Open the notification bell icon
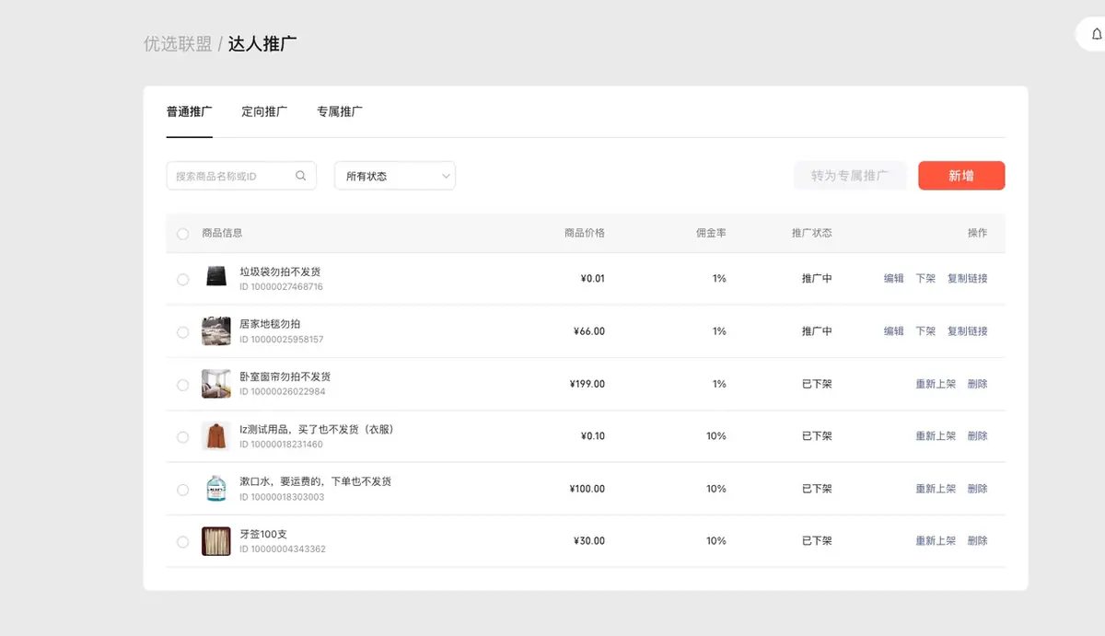The height and width of the screenshot is (636, 1105). coord(1096,34)
